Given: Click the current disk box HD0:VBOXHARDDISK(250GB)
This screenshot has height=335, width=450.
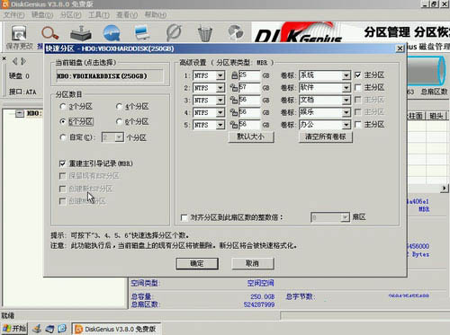Looking at the screenshot, I should pos(110,76).
